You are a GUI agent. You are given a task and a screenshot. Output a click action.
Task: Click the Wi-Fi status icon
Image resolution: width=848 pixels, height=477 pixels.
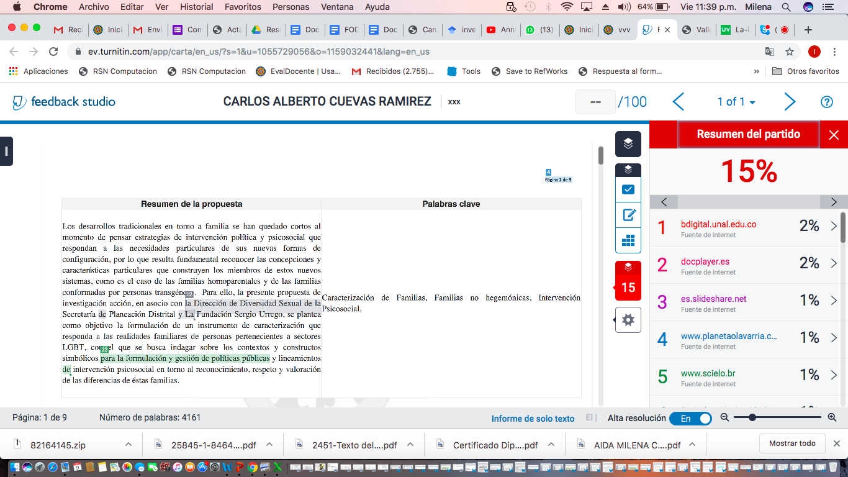(x=566, y=7)
